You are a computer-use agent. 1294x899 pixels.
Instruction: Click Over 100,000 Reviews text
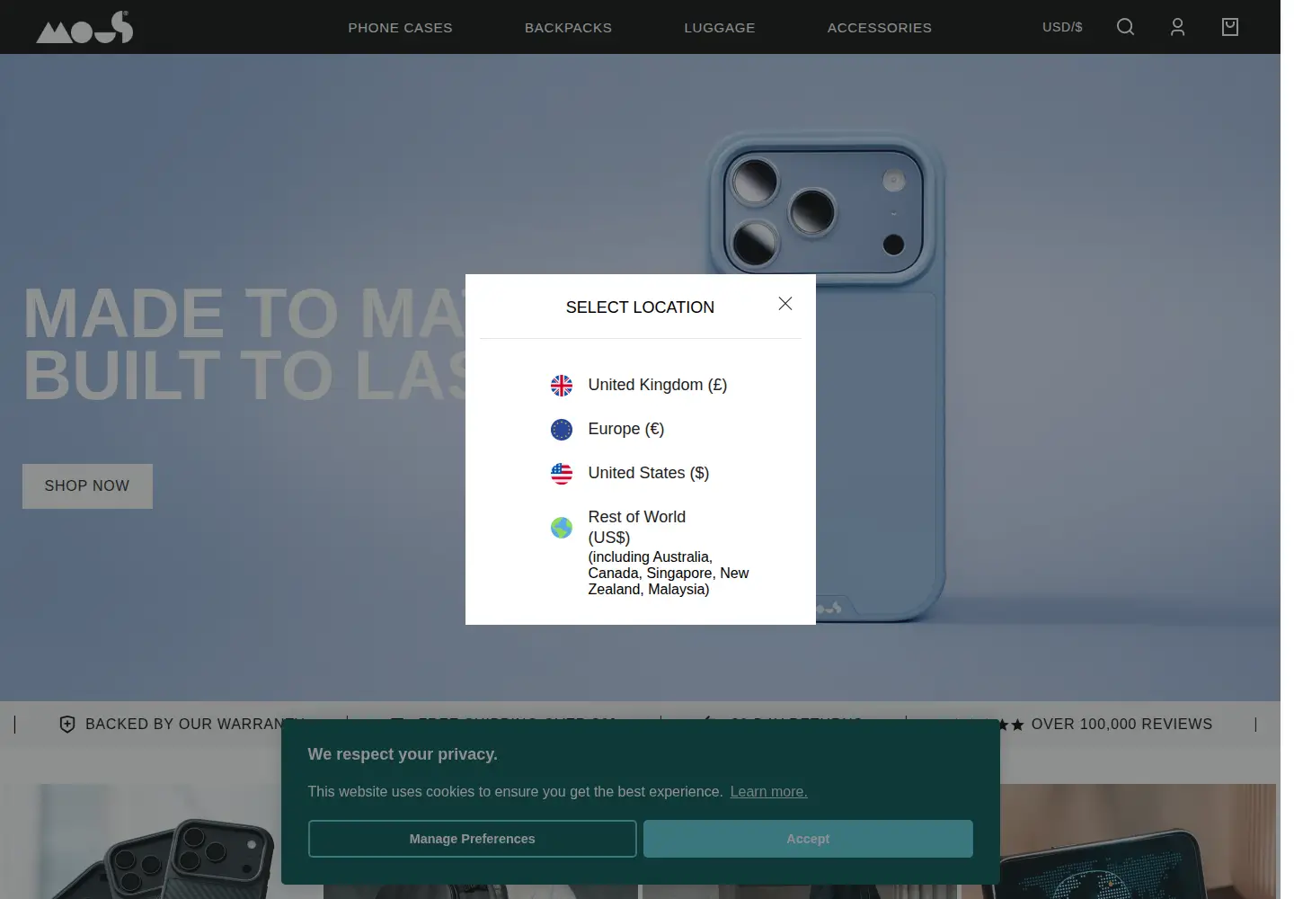[x=1121, y=725]
